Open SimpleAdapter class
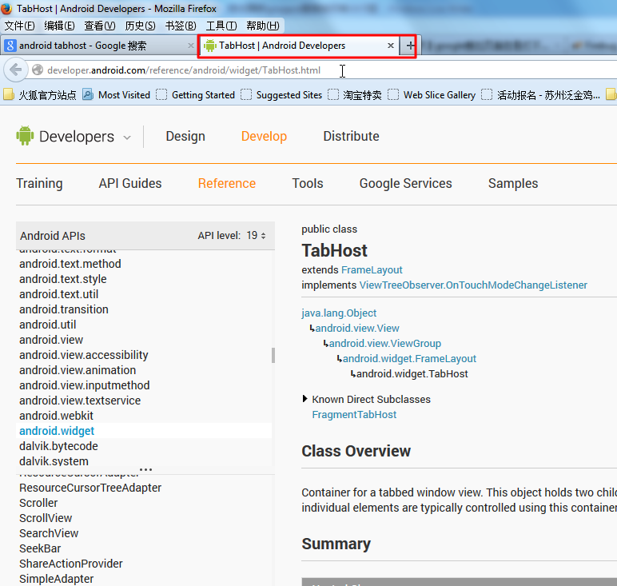The width and height of the screenshot is (617, 586). [x=56, y=579]
